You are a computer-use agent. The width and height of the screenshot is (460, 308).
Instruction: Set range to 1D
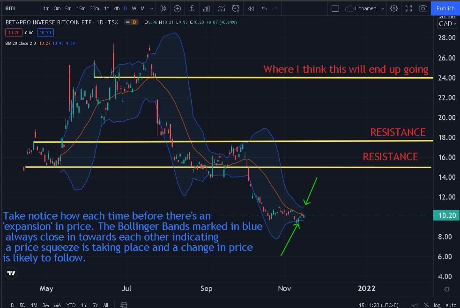pyautogui.click(x=11, y=305)
